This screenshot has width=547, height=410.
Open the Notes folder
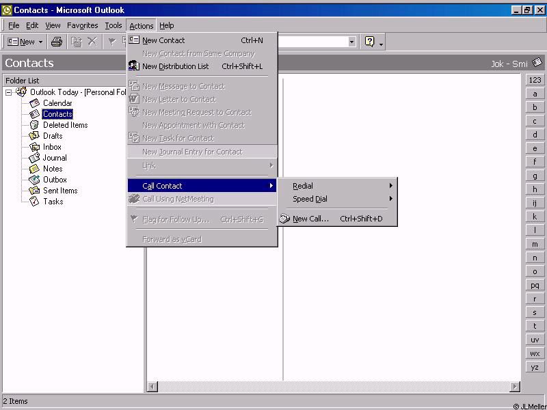point(53,169)
